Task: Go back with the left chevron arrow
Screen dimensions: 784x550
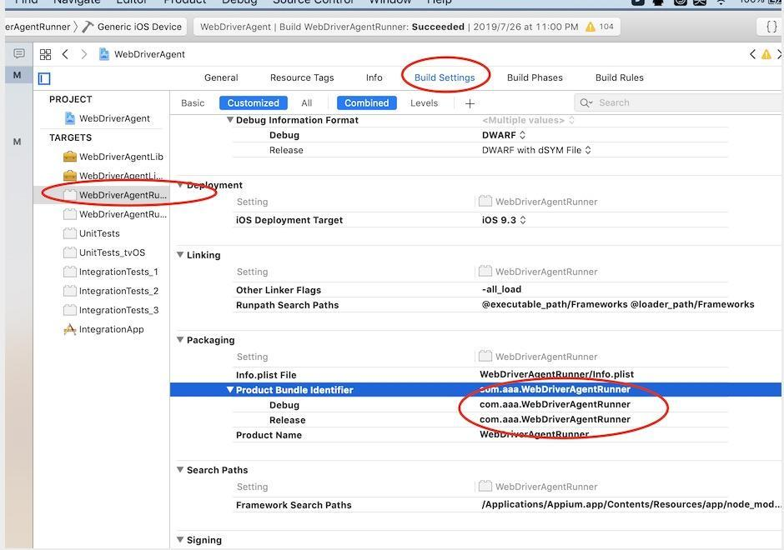Action: [65, 54]
